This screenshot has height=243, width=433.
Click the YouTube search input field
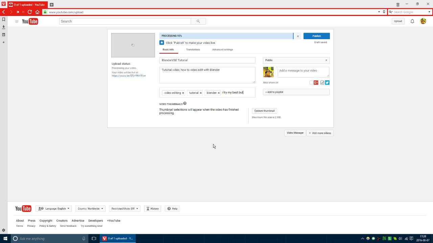125,21
